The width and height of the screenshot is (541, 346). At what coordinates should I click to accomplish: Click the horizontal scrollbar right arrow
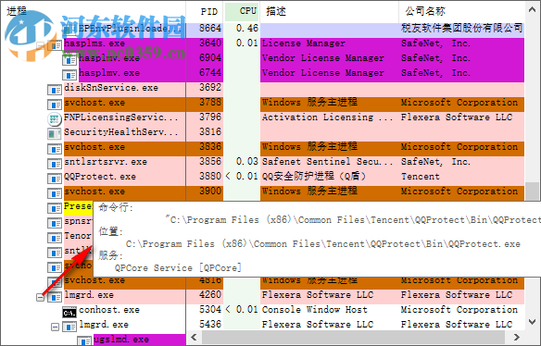coord(516,337)
